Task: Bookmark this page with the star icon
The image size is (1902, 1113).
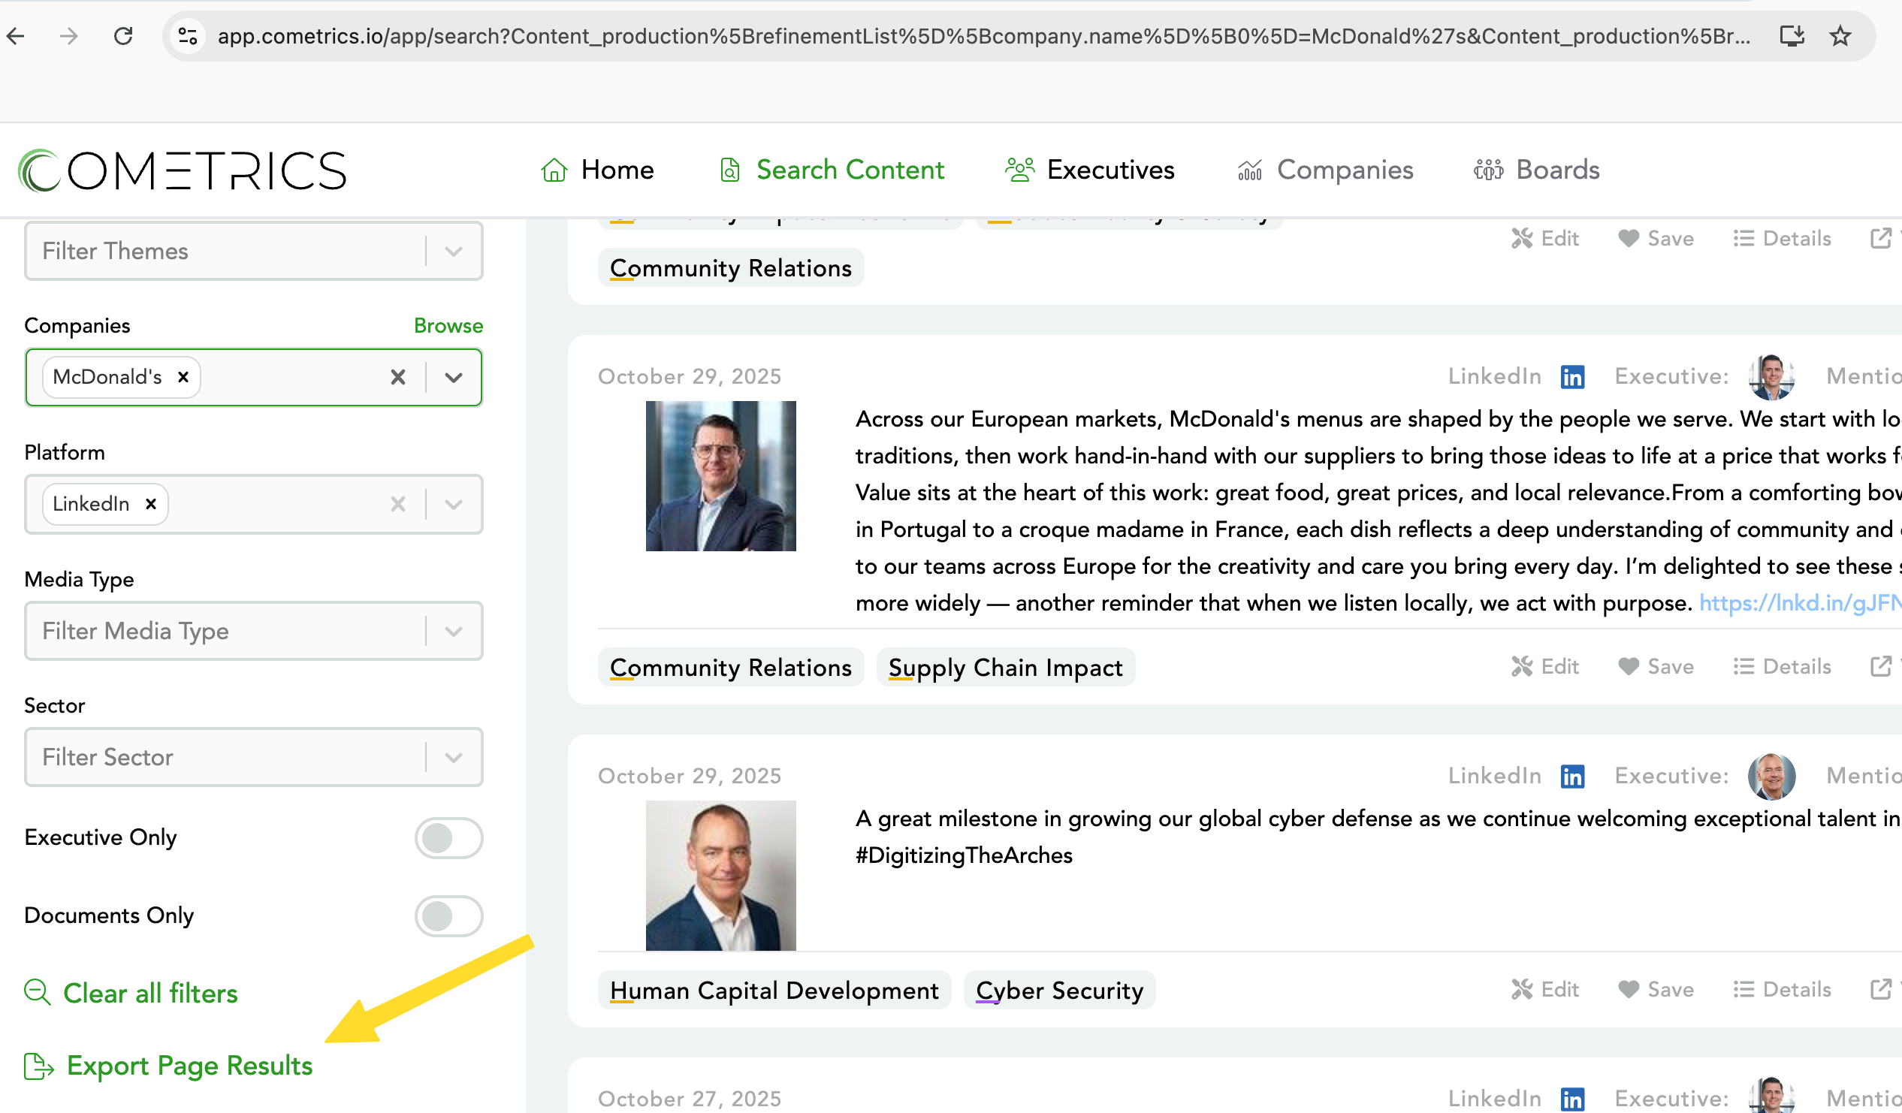Action: [1840, 35]
